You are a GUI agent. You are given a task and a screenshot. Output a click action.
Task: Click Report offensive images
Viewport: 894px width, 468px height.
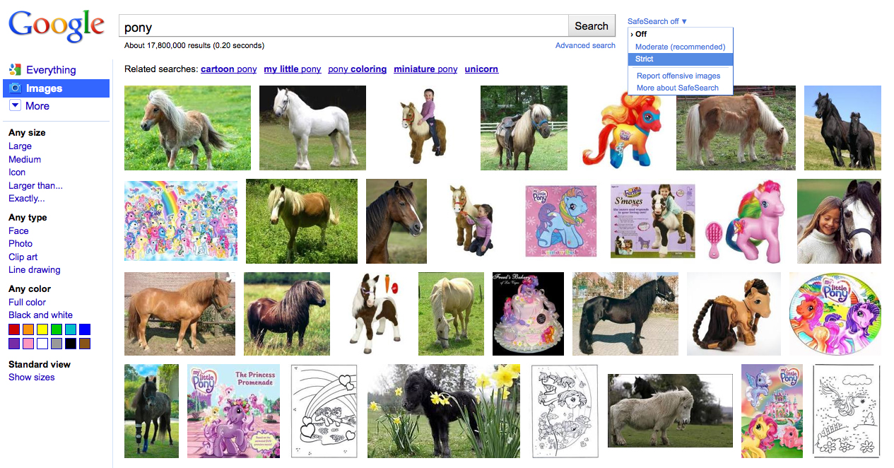click(x=678, y=76)
